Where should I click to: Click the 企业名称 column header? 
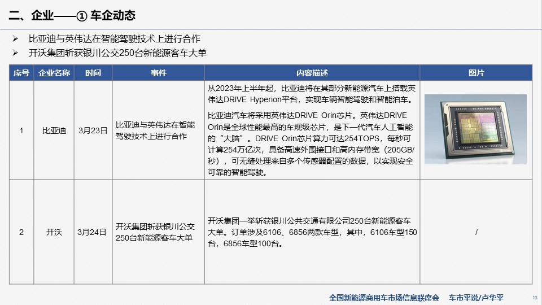[x=54, y=73]
